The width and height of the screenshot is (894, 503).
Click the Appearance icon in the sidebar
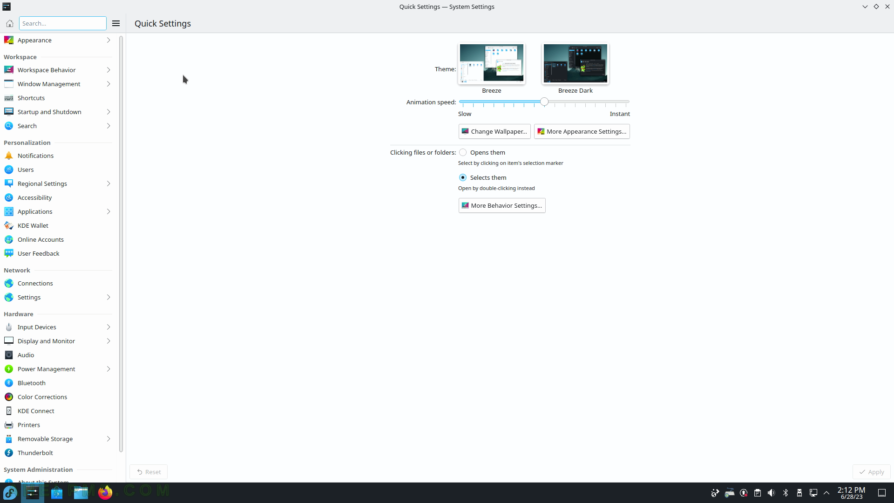coord(9,40)
